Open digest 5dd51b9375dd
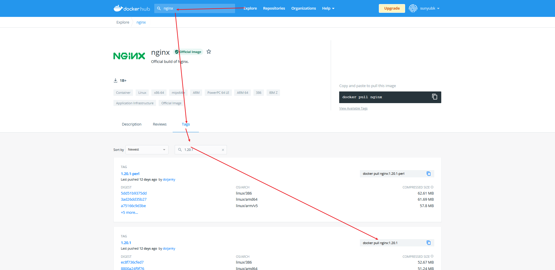Screen dimensions: 555x270 (x=134, y=193)
